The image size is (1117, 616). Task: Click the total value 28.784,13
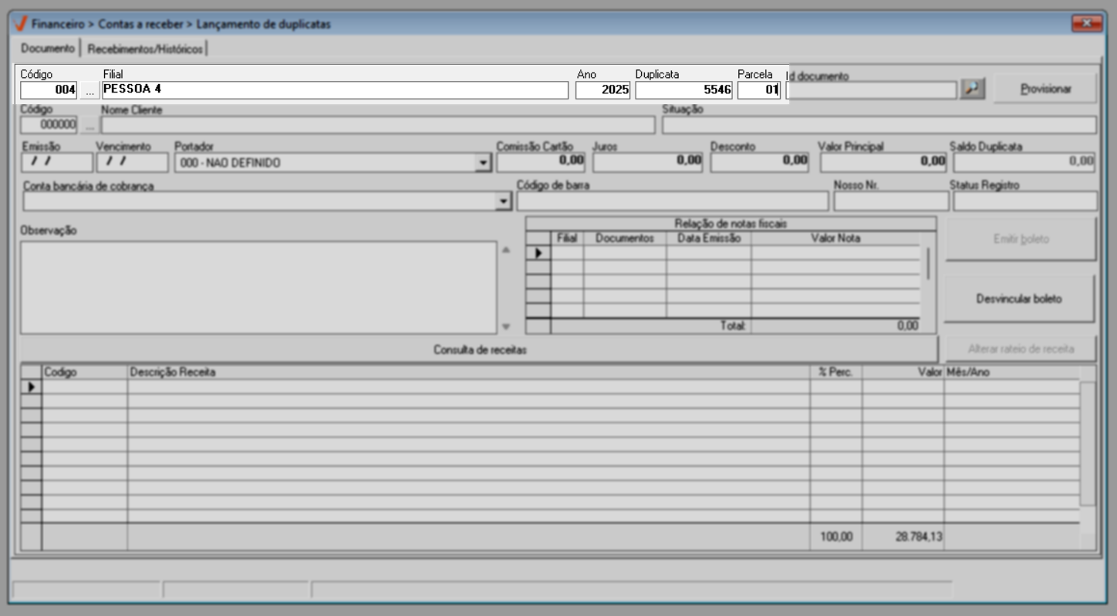click(920, 537)
